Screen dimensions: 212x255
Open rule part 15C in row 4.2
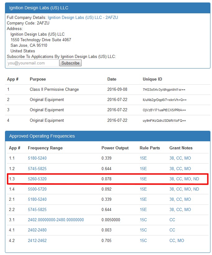point(143,240)
